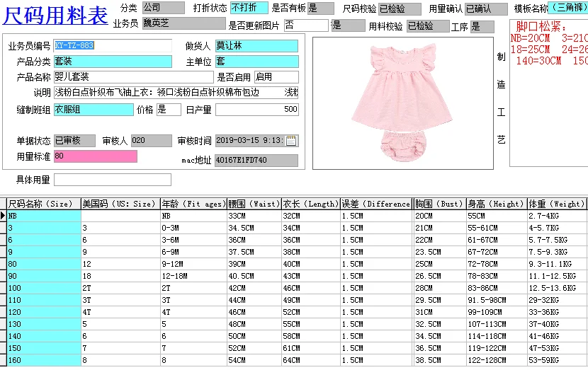Screen dimensions: 588x370
Task: Click the 主单位 field showing 套
Action: tap(257, 62)
